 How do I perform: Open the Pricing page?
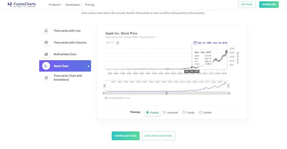point(90,4)
